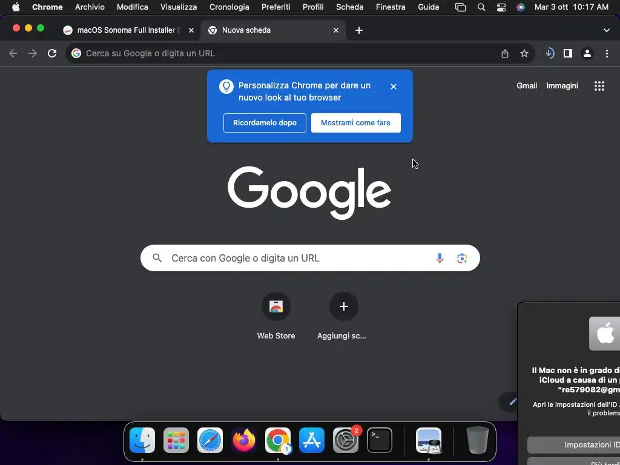
Task: Open the Chrome downloads icon
Action: (x=549, y=53)
